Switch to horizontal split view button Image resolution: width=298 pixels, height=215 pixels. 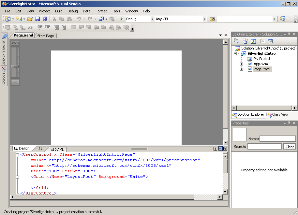pyautogui.click(x=220, y=149)
